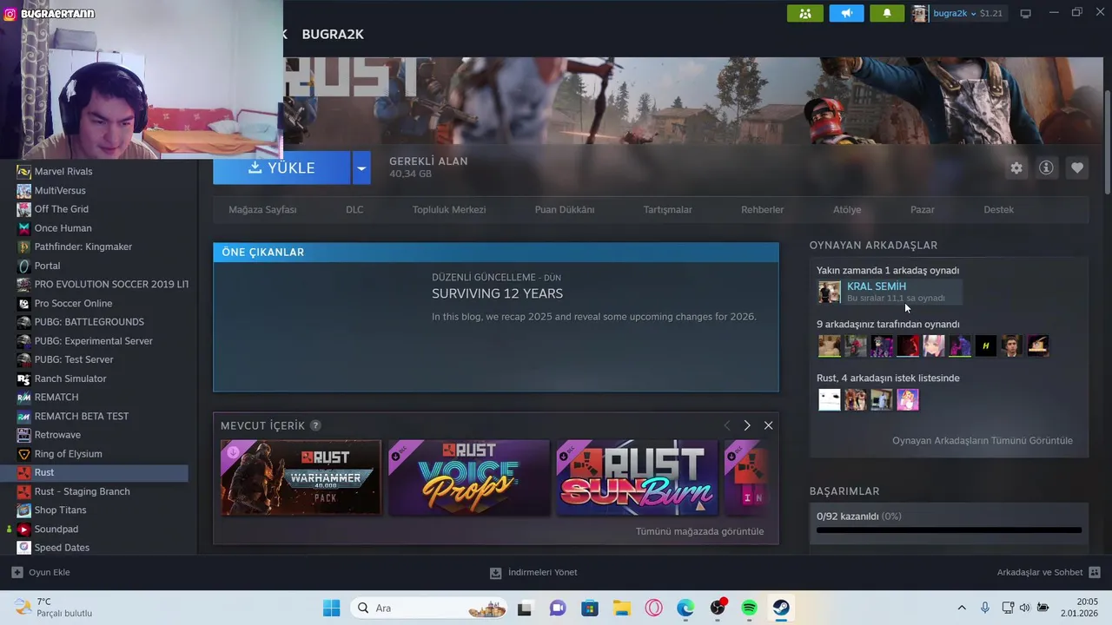The width and height of the screenshot is (1112, 625).
Task: Open Windows Start menu
Action: coord(332,608)
